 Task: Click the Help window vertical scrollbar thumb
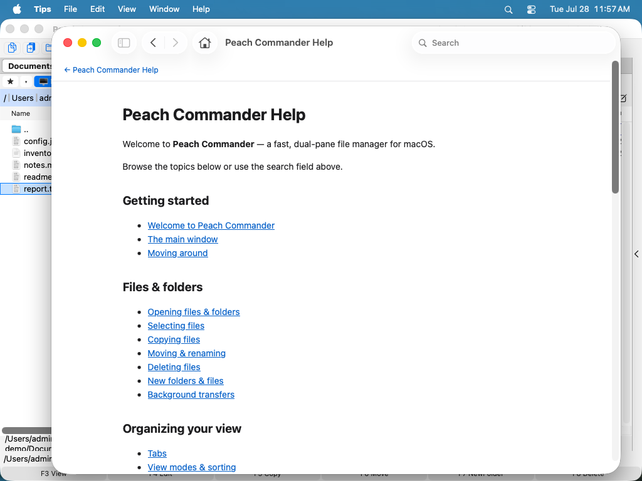[x=615, y=127]
